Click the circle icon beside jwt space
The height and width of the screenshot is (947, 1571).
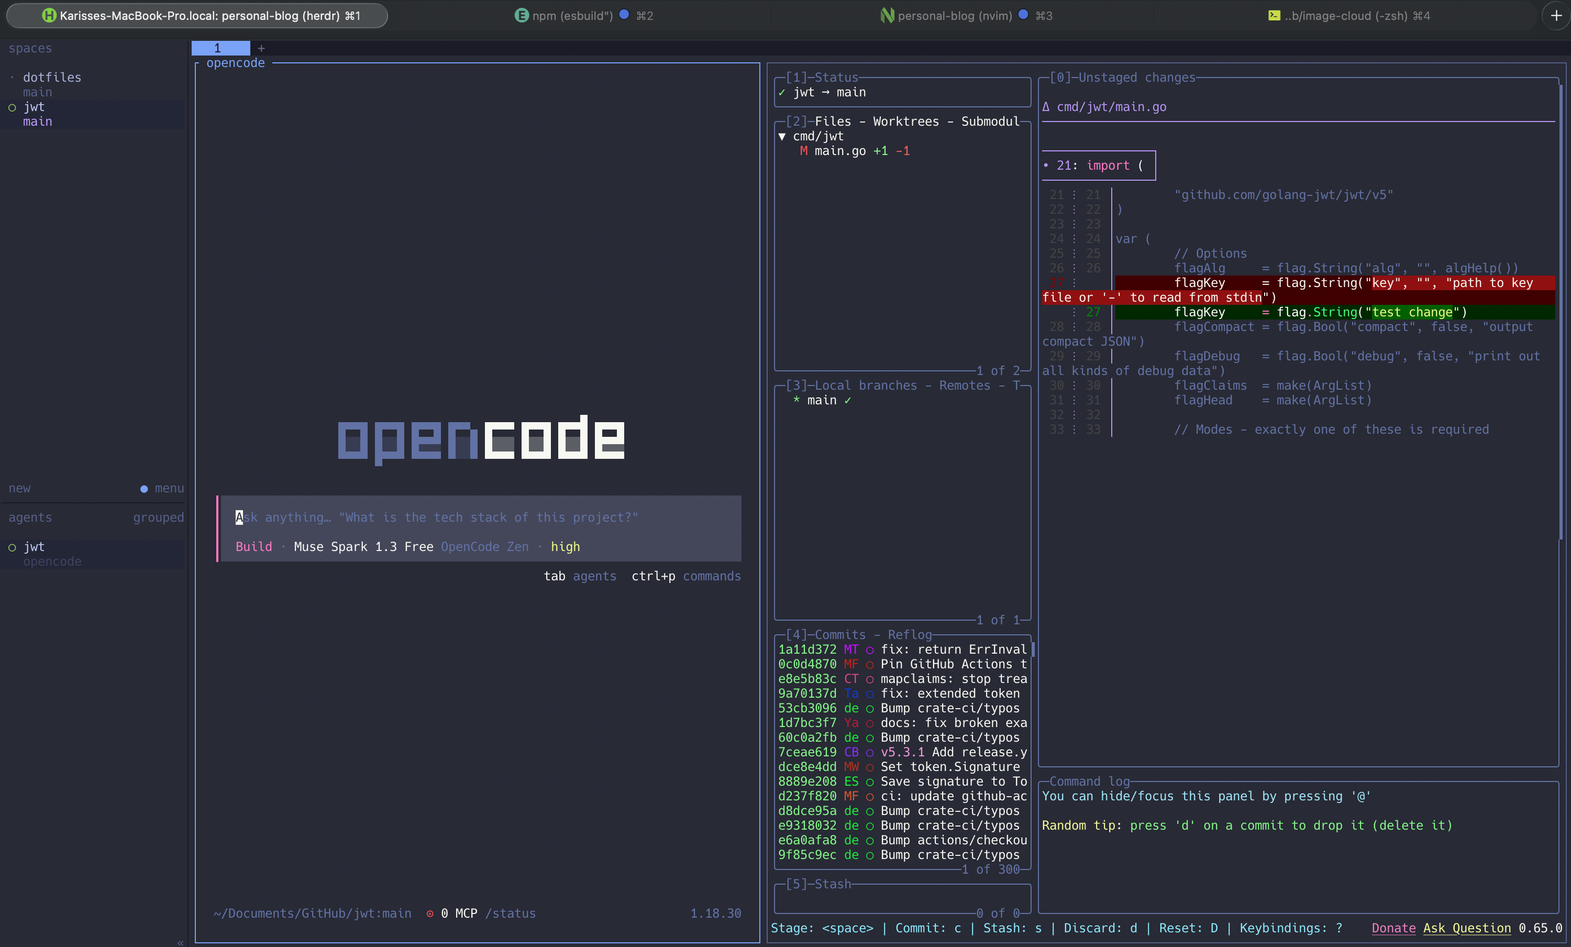[12, 107]
